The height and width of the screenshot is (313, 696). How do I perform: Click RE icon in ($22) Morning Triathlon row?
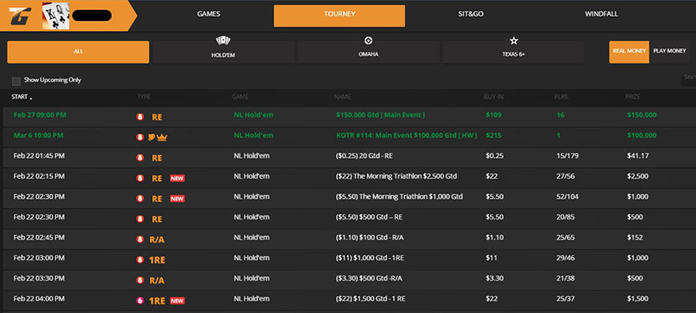pos(156,179)
